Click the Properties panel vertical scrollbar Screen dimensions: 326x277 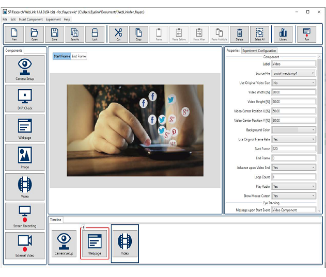pyautogui.click(x=319, y=106)
